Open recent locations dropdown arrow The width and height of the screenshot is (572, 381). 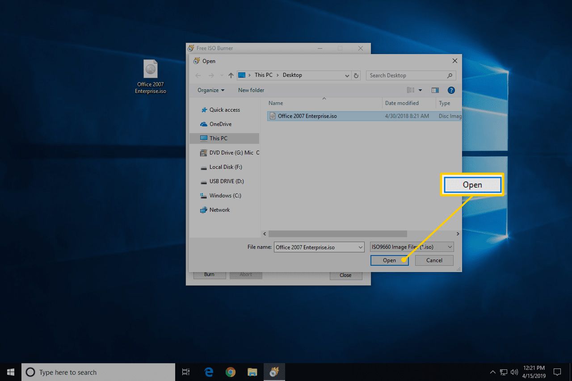(x=222, y=75)
